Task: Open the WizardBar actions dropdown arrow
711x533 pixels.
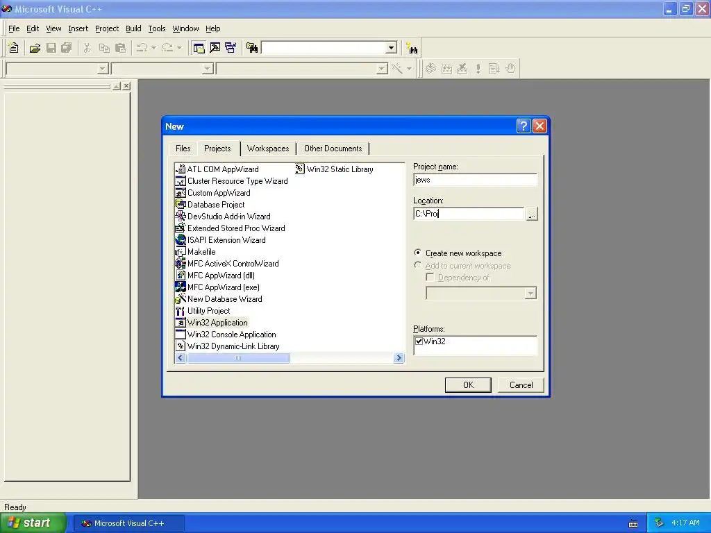Action: 409,69
